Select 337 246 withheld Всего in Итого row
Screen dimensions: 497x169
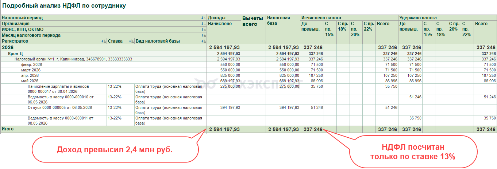(486, 129)
